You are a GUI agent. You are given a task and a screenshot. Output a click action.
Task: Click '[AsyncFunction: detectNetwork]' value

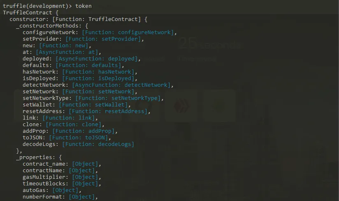121,85
